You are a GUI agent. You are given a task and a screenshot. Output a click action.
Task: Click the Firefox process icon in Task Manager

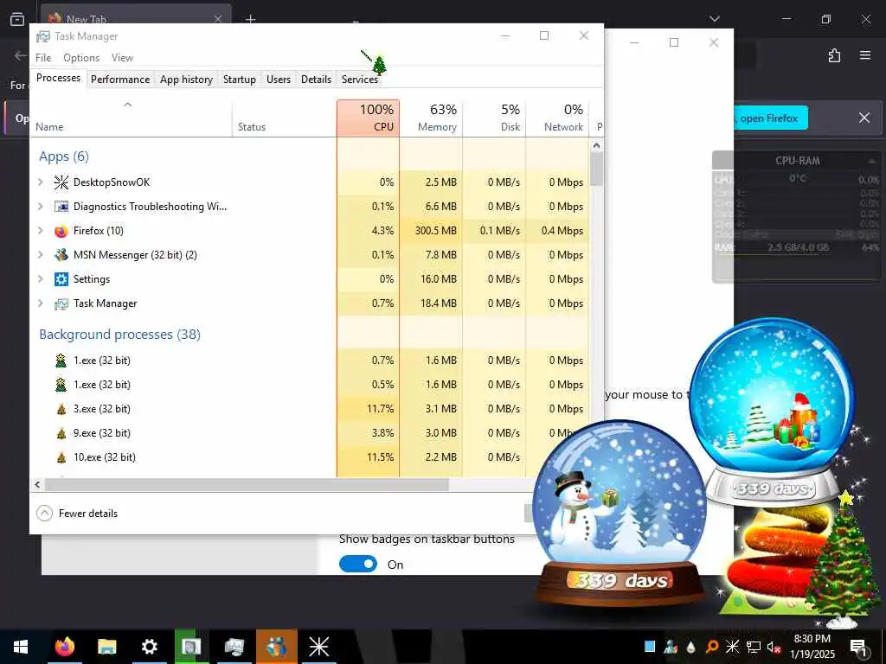(61, 230)
